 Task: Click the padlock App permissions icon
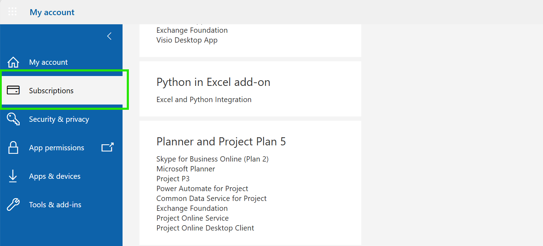[13, 147]
